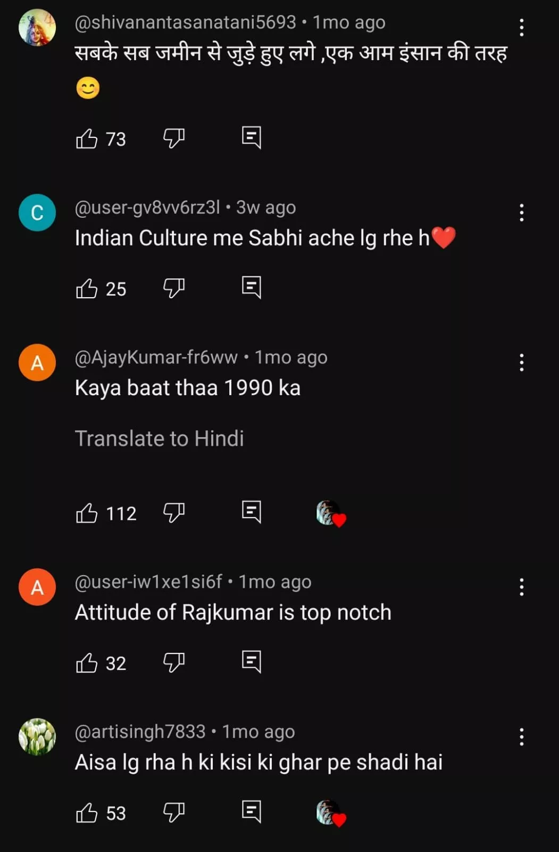Open more options for artisingh7833 comment
The image size is (559, 852).
coord(521,737)
